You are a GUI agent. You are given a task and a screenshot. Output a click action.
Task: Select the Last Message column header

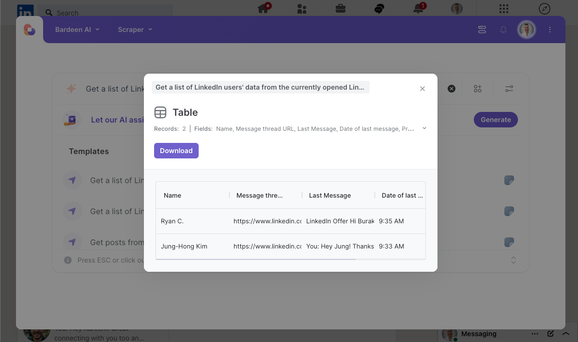click(330, 195)
